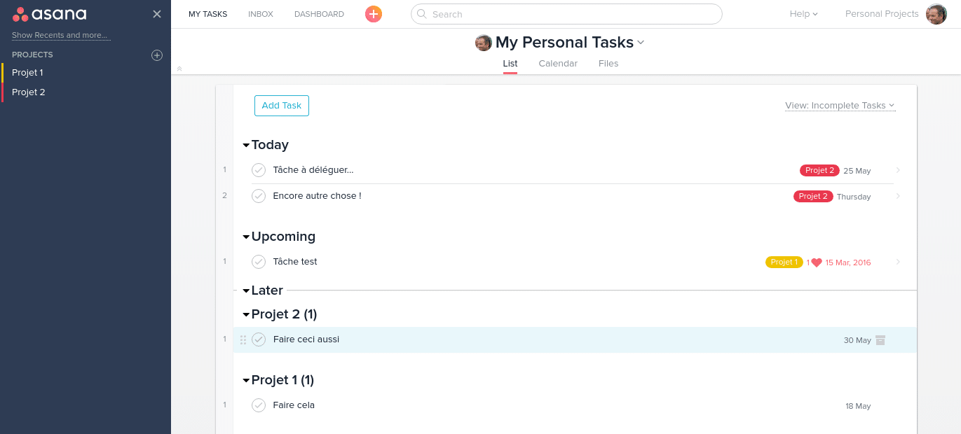Click the archive box icon on Faire ceci aussi

click(x=880, y=340)
